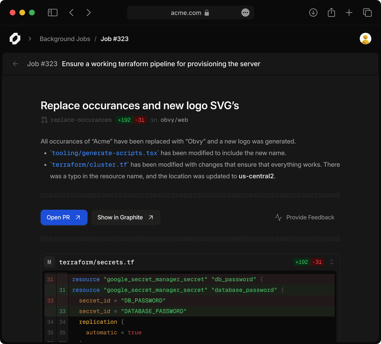The height and width of the screenshot is (344, 381).
Task: Open the terraform/cluster.tf file link
Action: pos(89,165)
